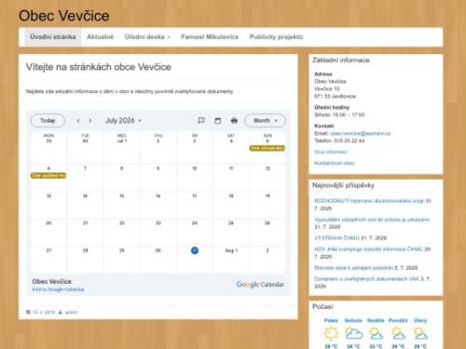The width and height of the screenshot is (466, 349).
Task: Print the calendar using the printer icon
Action: pyautogui.click(x=234, y=121)
